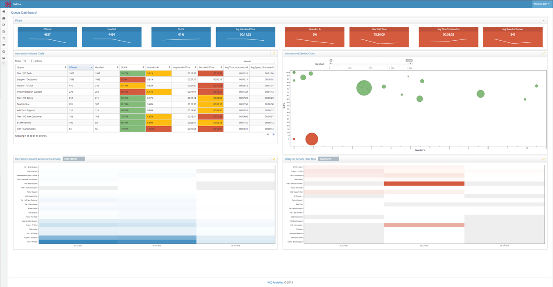Click the edit/compose icon in the sidebar
Image resolution: width=553 pixels, height=287 pixels.
(3, 25)
